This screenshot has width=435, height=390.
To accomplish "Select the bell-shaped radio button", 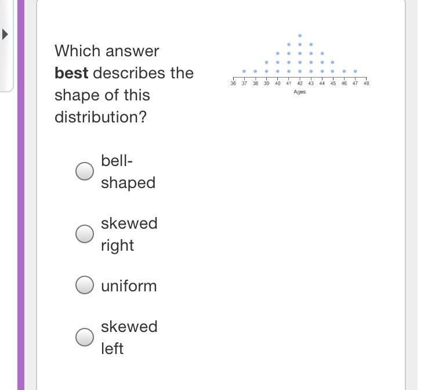I will click(x=85, y=171).
